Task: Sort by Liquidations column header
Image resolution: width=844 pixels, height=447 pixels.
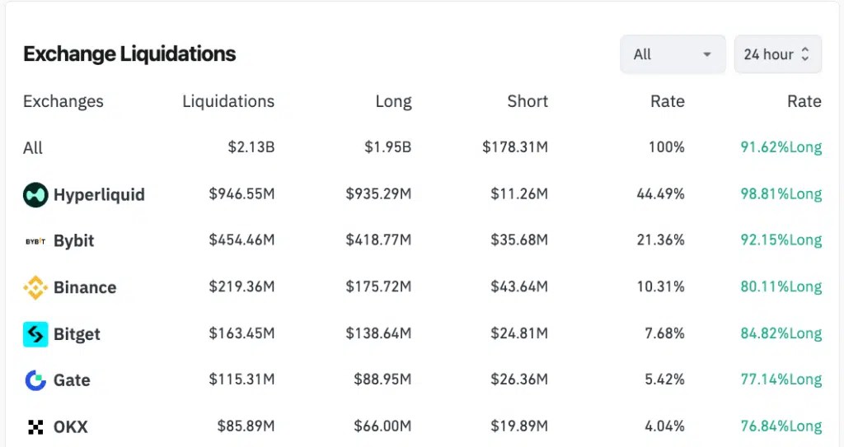Action: click(x=228, y=101)
